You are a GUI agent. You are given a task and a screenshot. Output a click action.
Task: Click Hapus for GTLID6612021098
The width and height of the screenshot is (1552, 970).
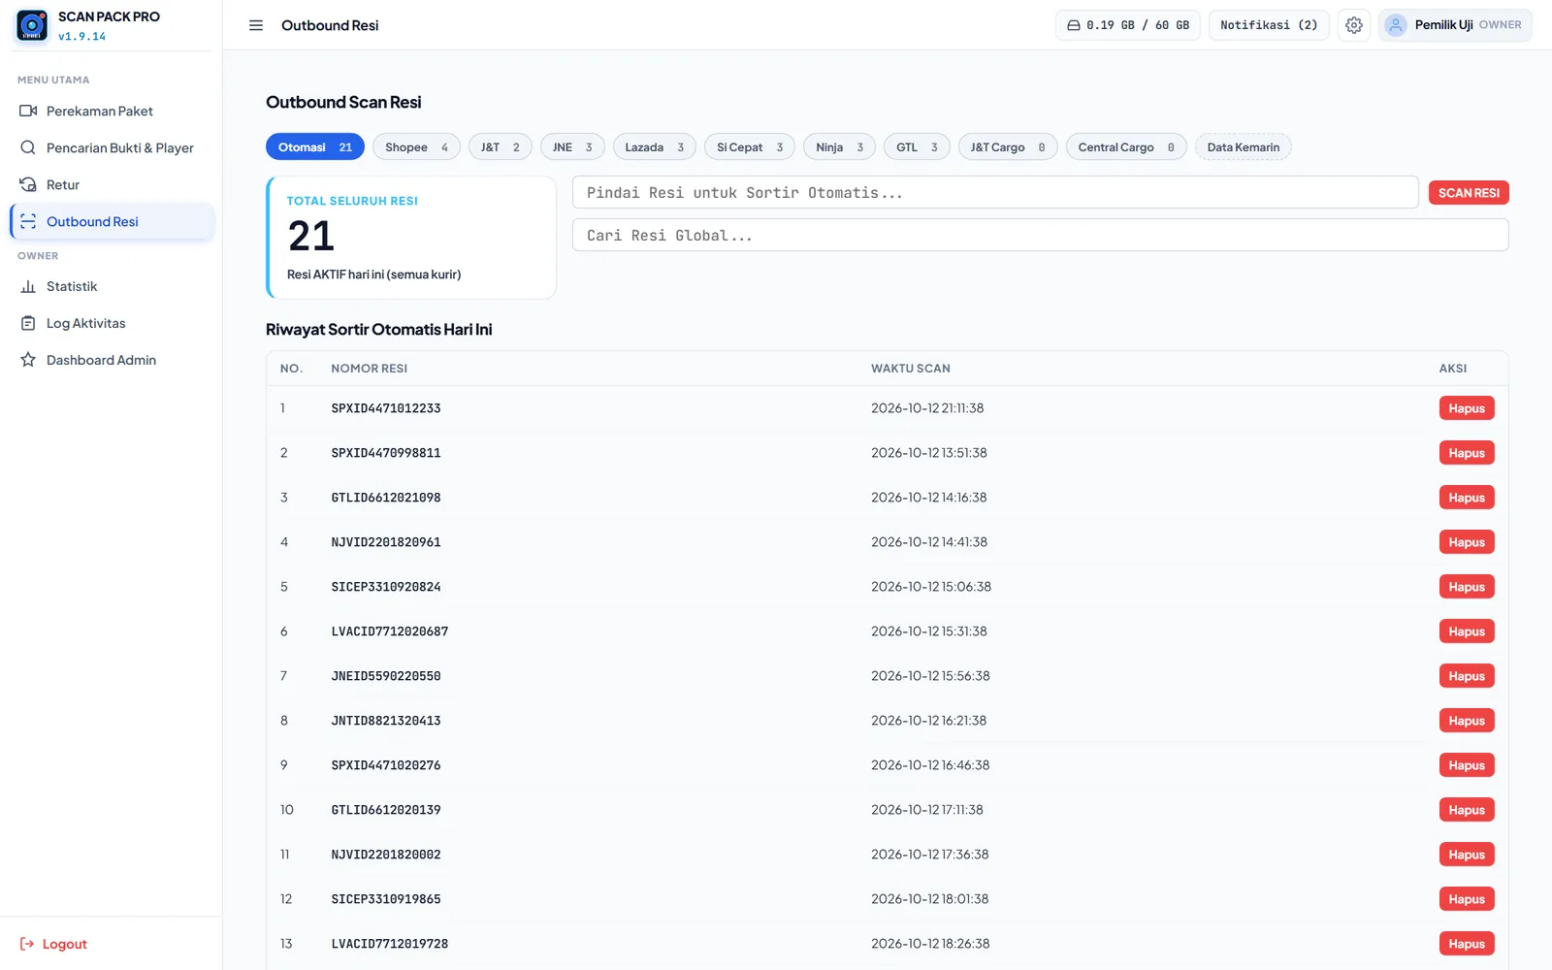coord(1467,498)
